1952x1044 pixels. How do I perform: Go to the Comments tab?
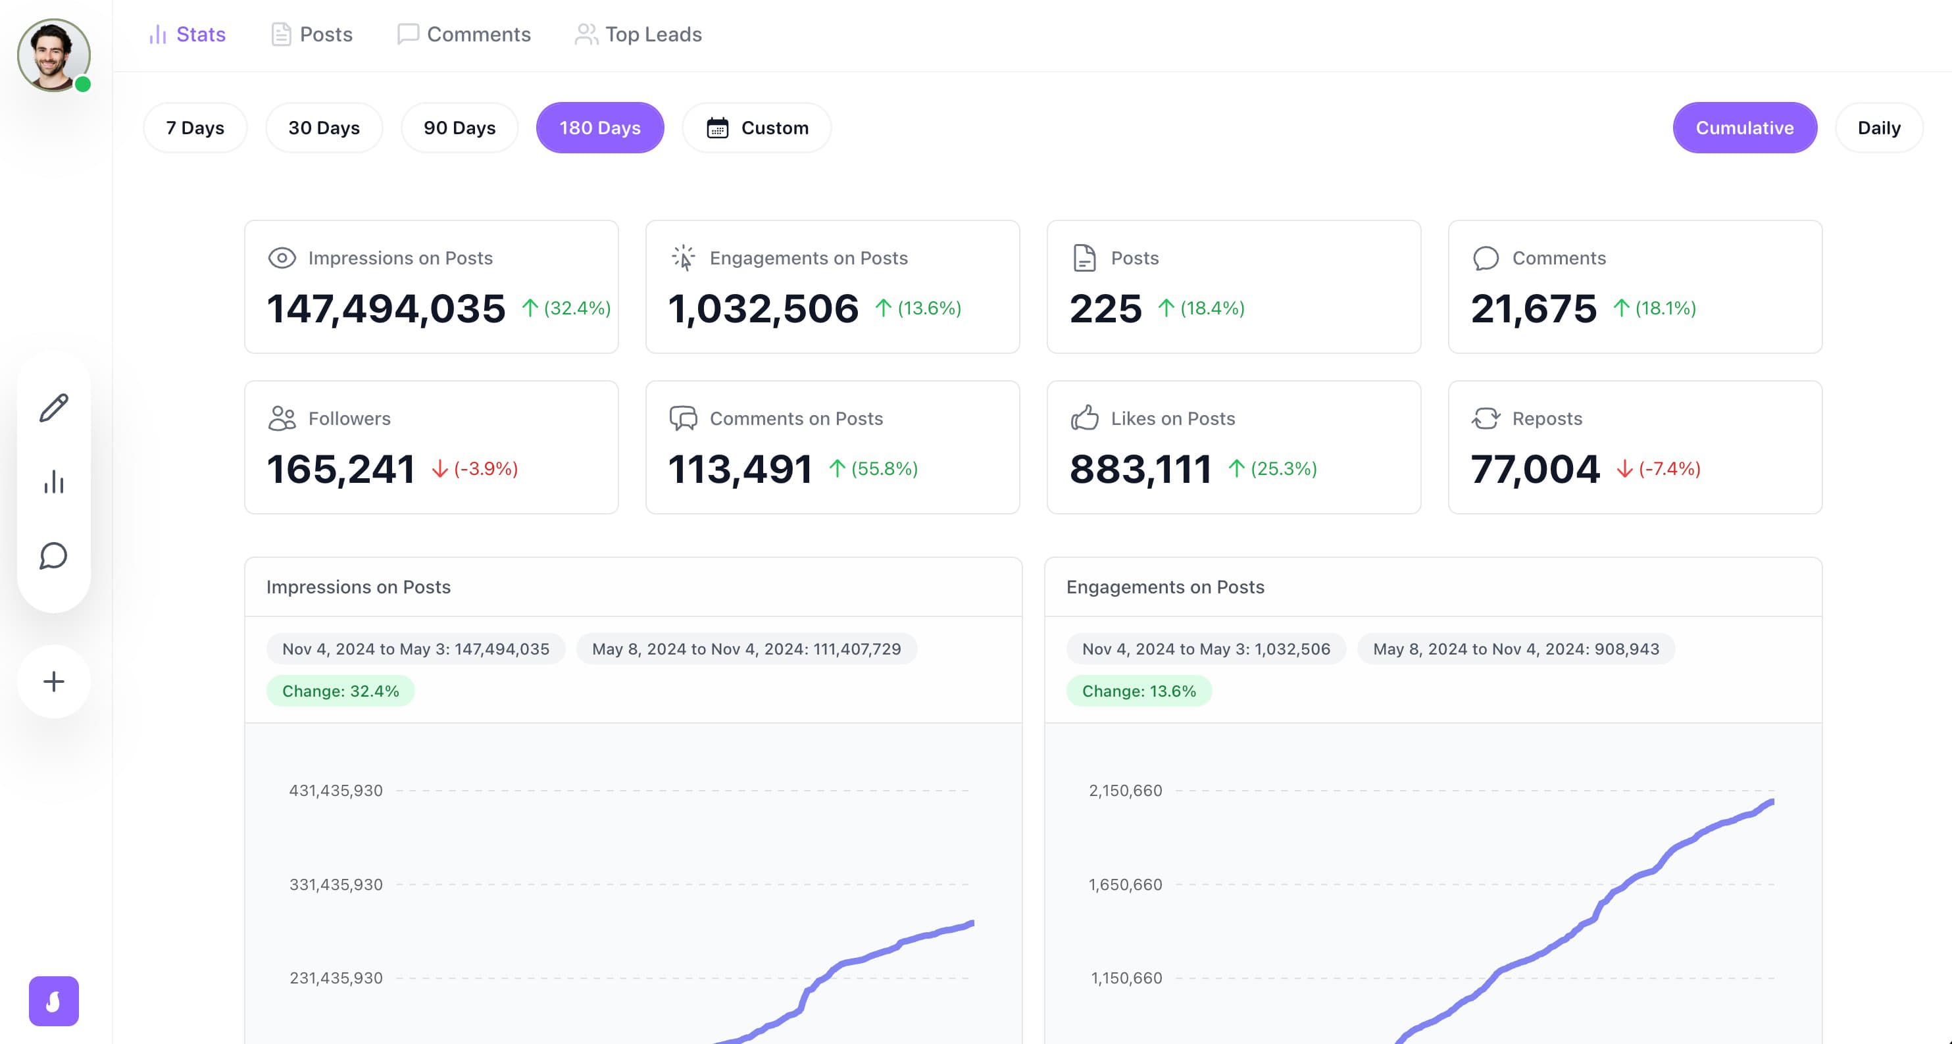tap(464, 34)
